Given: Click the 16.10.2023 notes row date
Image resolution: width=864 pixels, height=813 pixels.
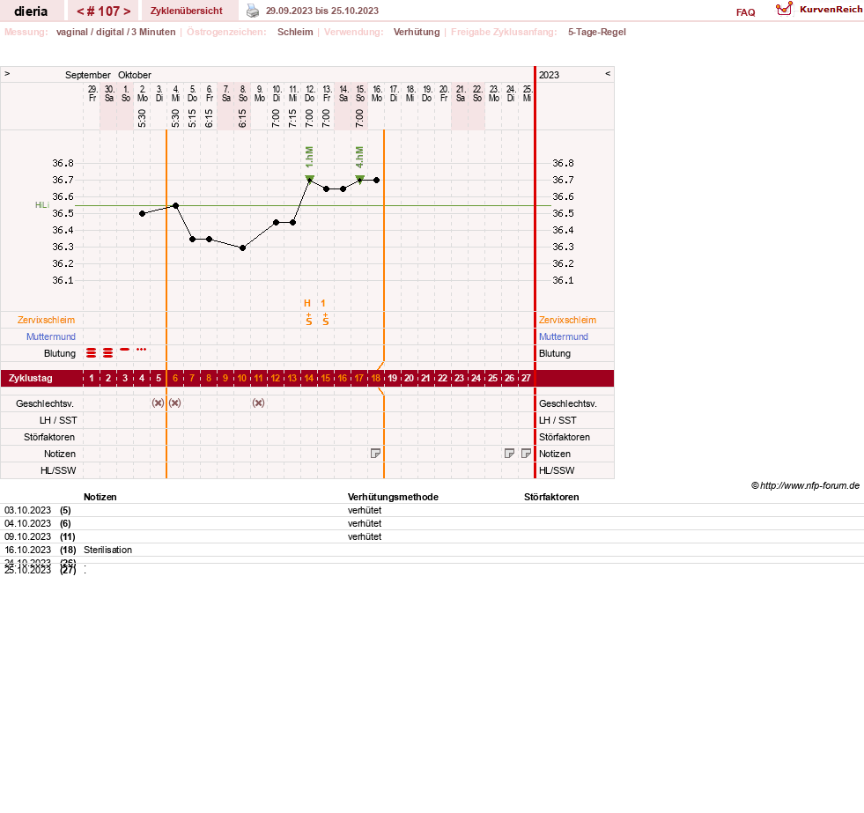Looking at the screenshot, I should (x=27, y=550).
